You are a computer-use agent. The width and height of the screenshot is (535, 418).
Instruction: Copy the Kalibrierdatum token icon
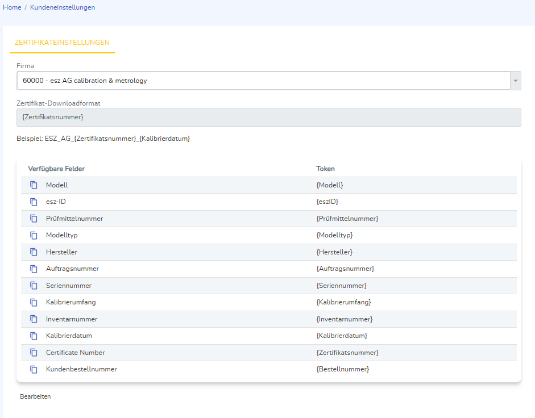click(34, 336)
